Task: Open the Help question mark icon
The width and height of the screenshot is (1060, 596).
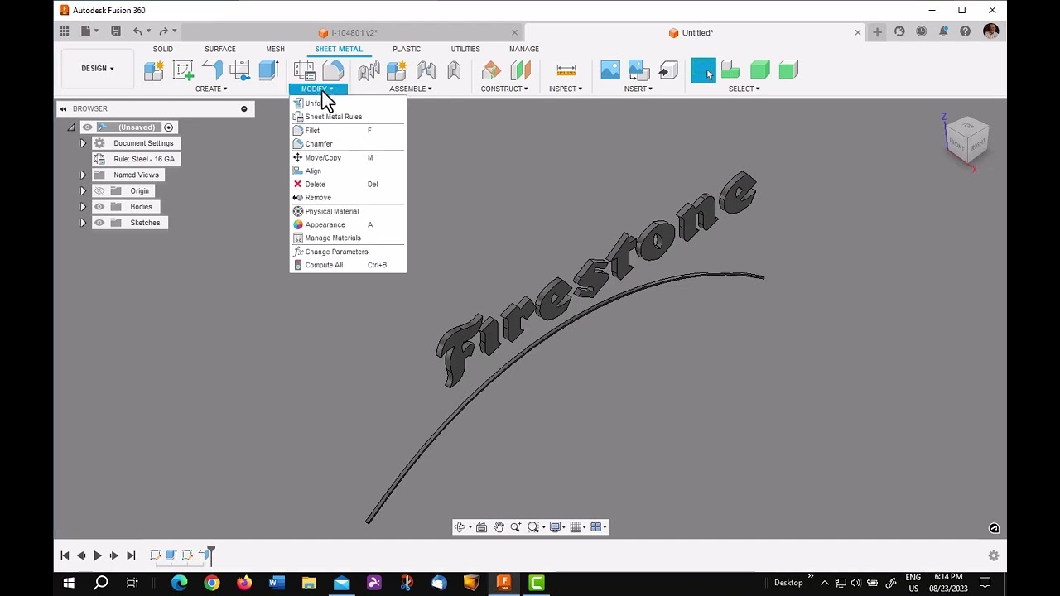Action: 965,31
